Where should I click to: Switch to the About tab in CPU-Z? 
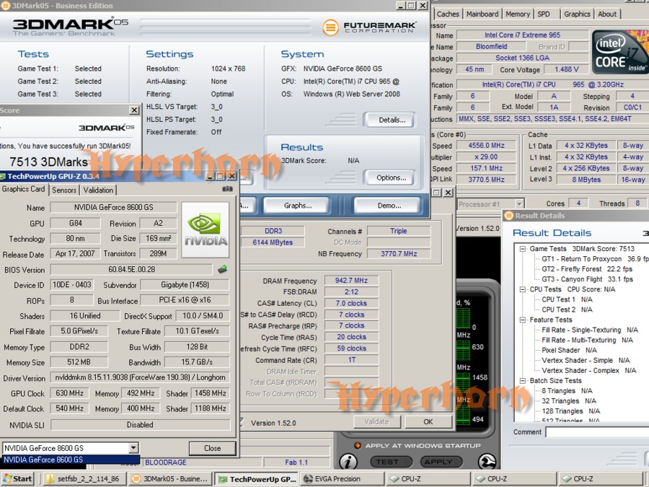606,14
